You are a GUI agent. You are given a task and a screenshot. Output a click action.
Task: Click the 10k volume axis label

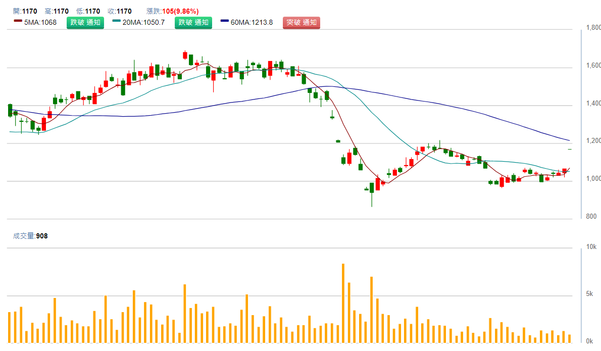[x=590, y=246]
